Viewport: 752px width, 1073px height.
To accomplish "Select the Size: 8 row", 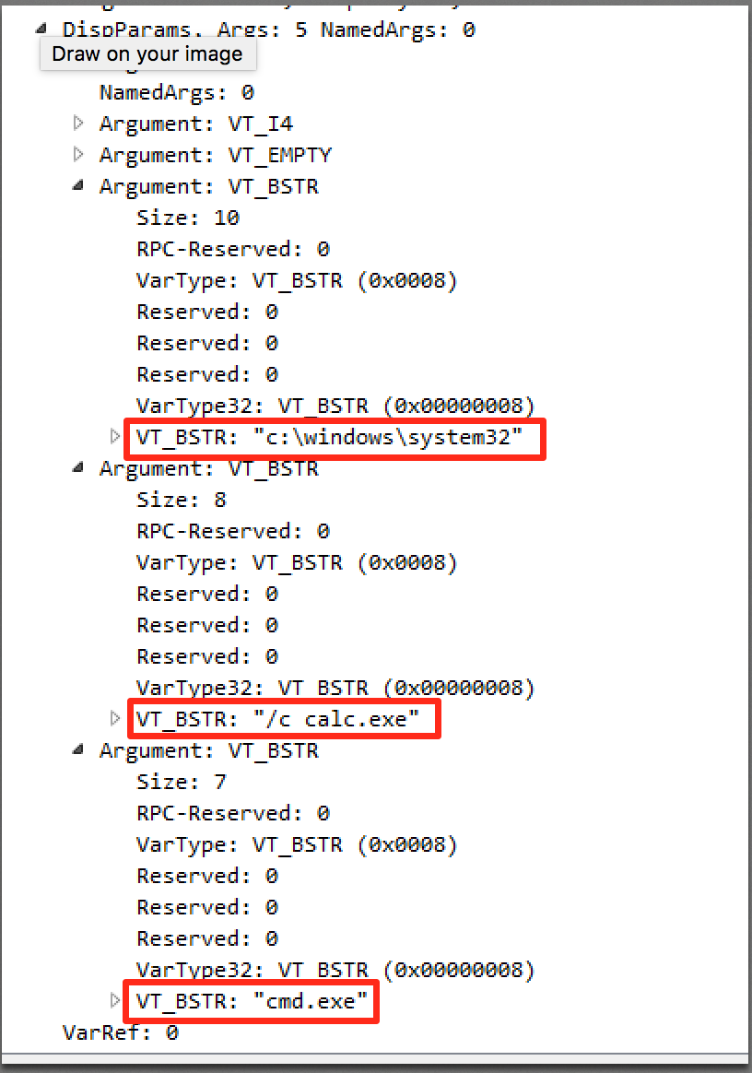I will [x=182, y=500].
